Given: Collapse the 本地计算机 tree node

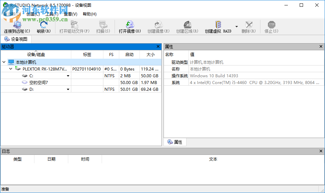Looking at the screenshot, I should pyautogui.click(x=4, y=62).
